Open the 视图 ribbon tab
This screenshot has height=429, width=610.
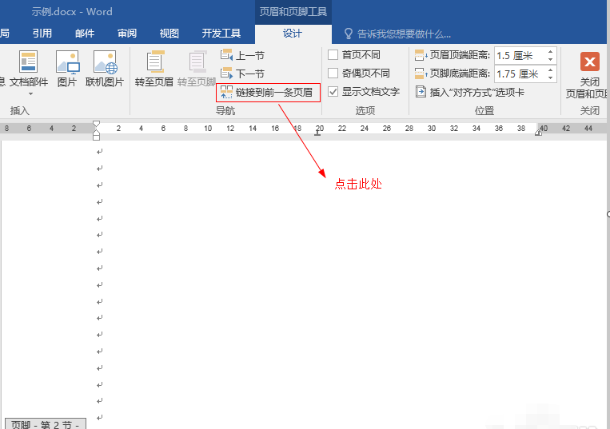point(169,34)
